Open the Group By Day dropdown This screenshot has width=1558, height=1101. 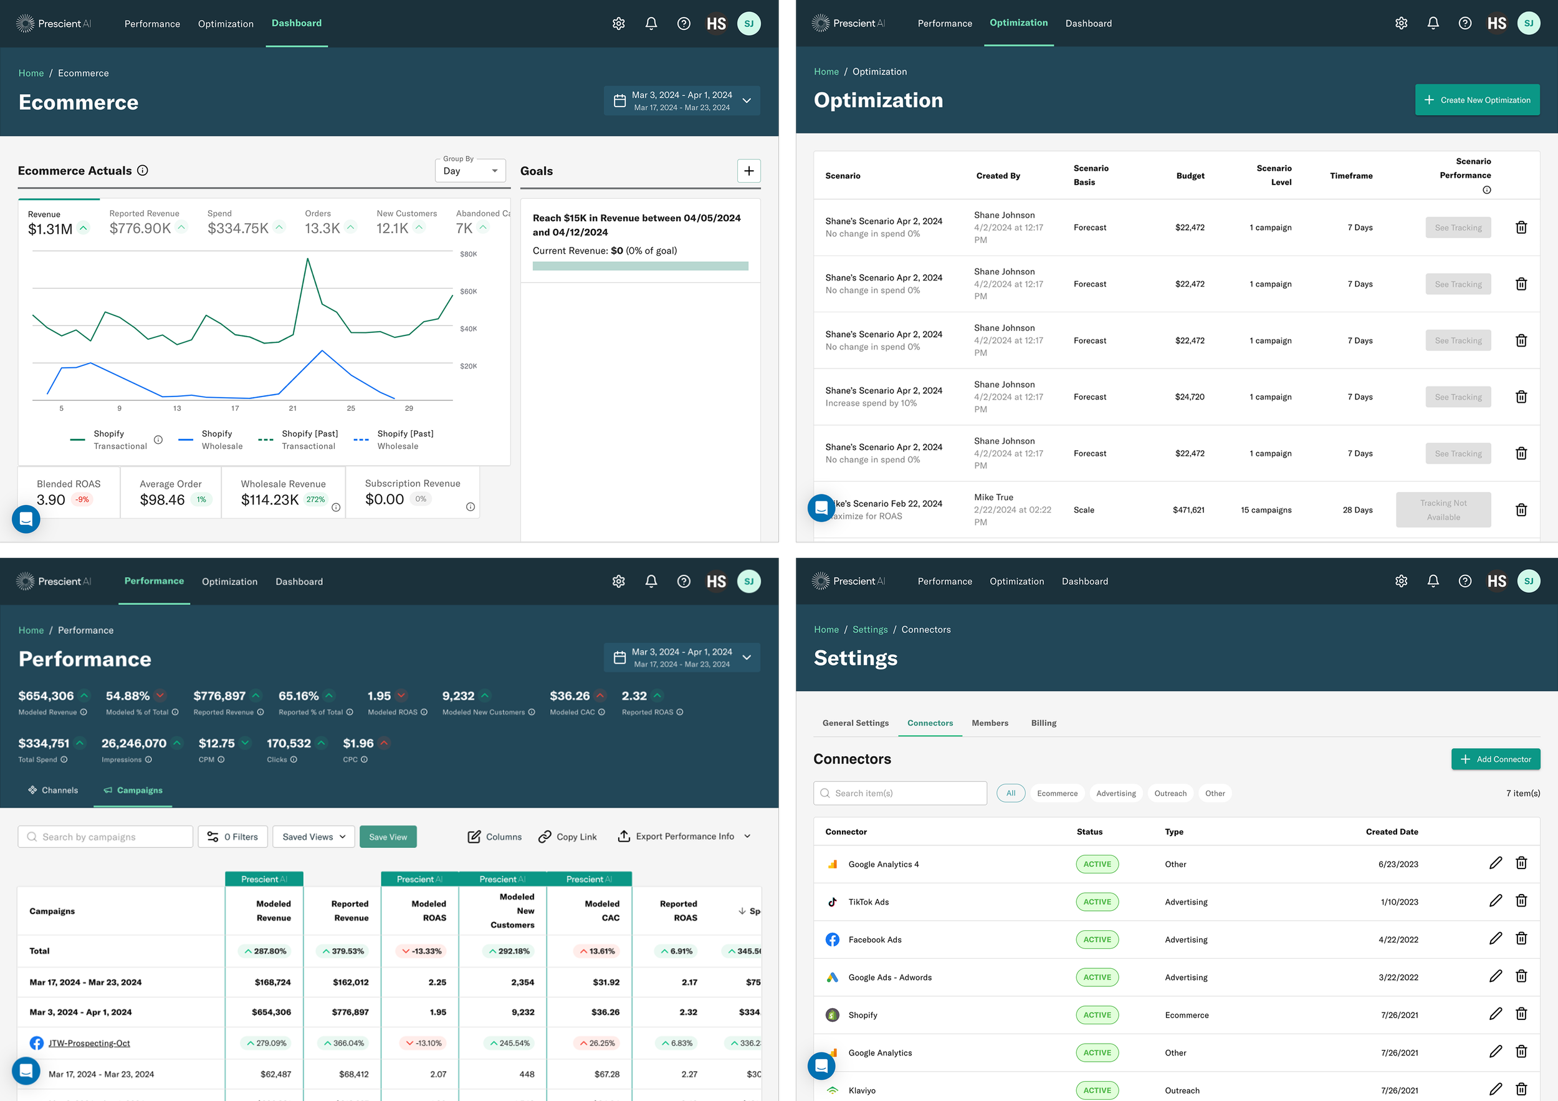pos(471,171)
